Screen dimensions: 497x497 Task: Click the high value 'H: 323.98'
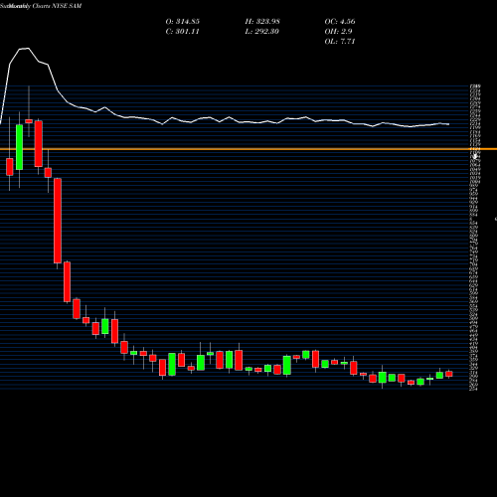[x=262, y=21]
